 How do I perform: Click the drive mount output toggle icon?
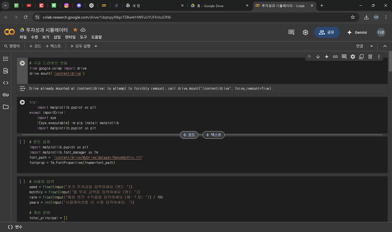tap(22, 89)
